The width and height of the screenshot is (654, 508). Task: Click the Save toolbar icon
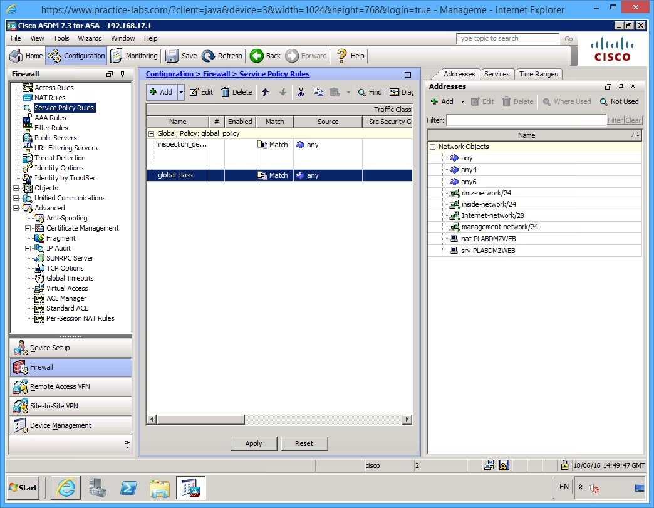(x=174, y=55)
